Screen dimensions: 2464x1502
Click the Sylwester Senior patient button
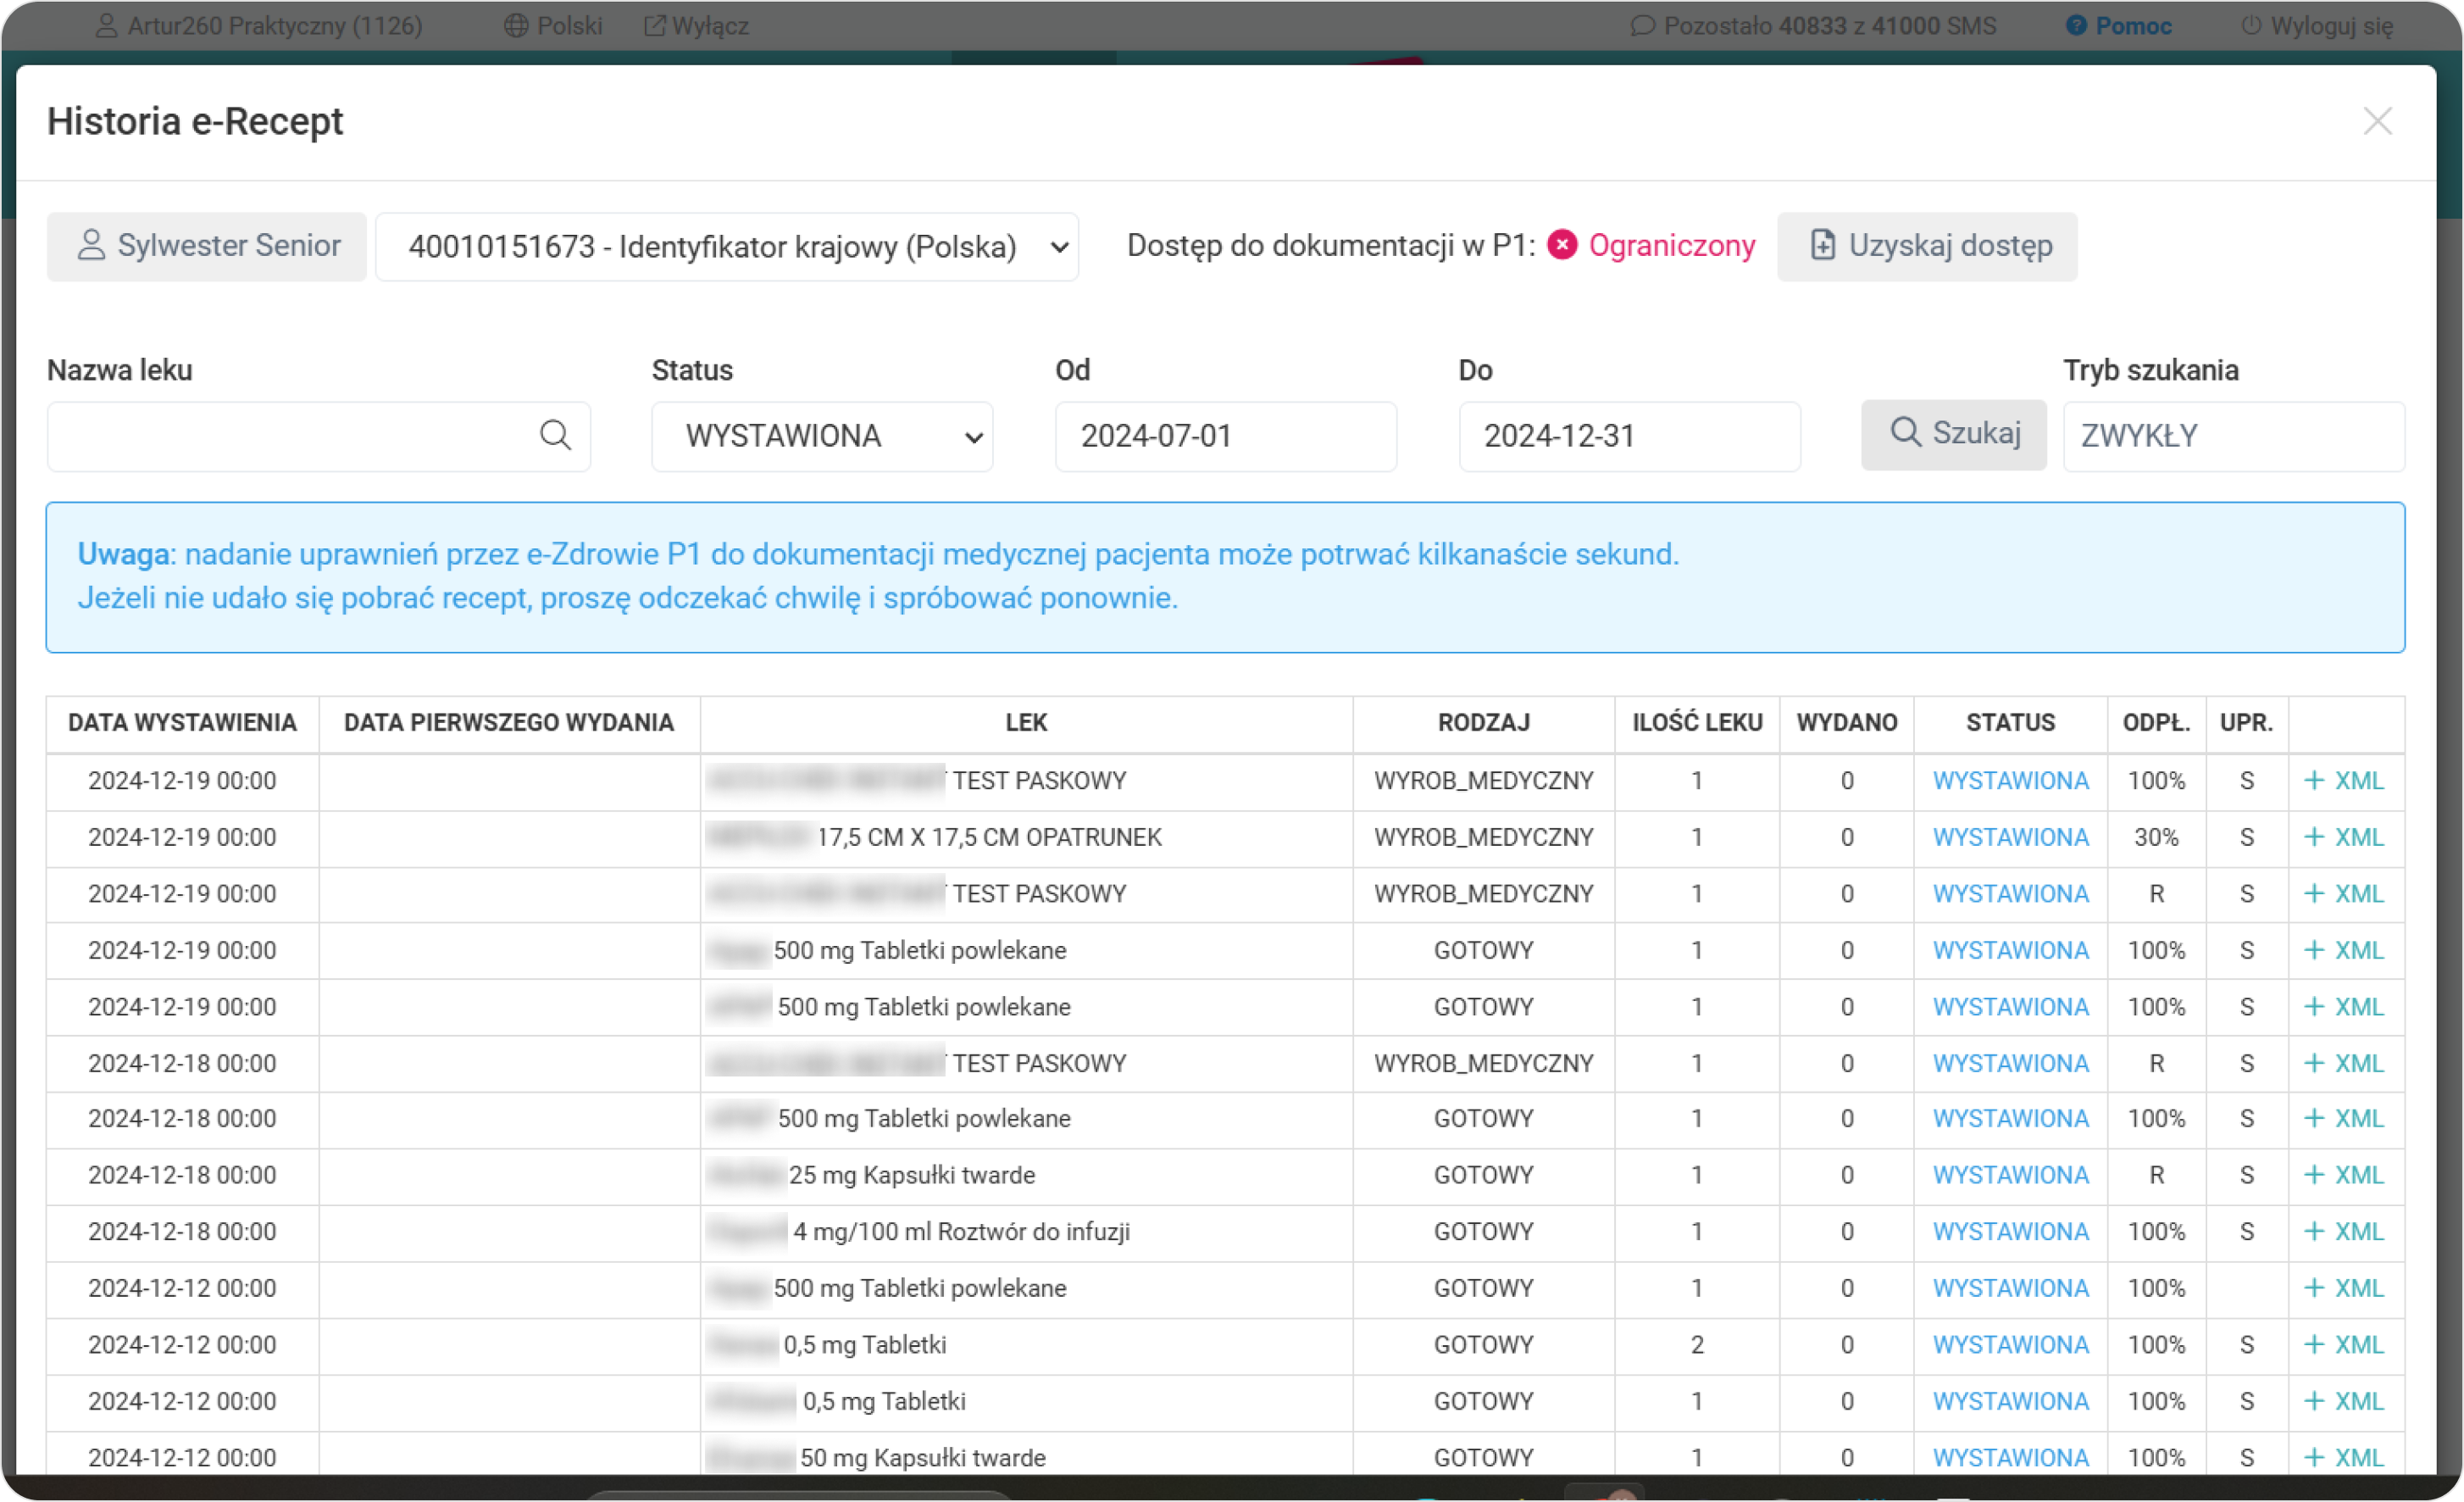tap(207, 246)
